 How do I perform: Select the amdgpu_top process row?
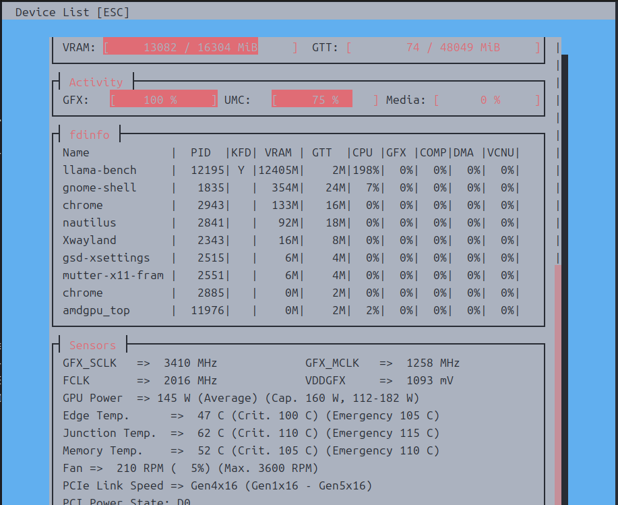[96, 310]
